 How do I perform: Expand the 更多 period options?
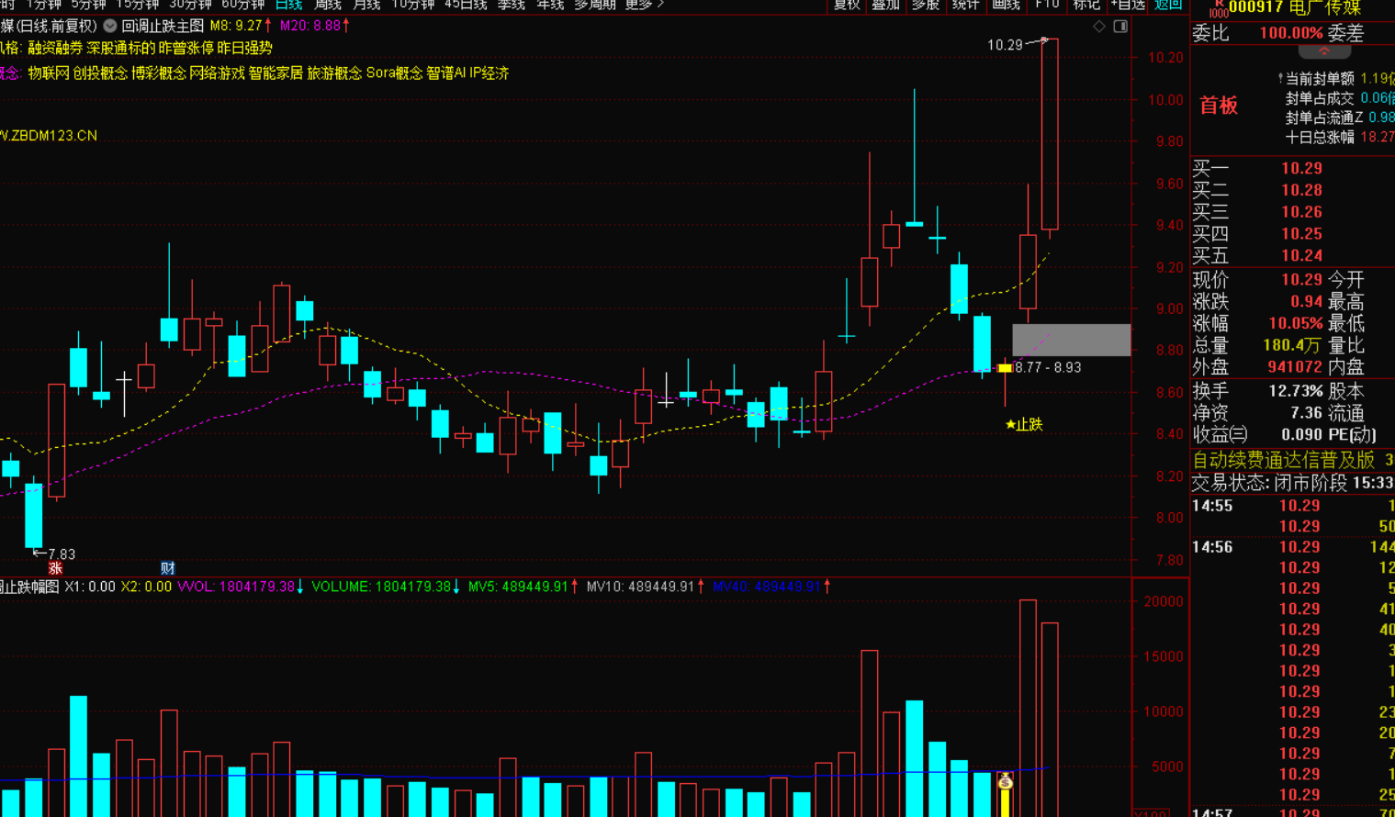click(x=644, y=5)
